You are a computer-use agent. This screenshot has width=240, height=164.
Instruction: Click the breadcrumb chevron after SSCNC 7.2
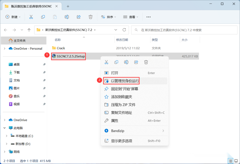coord(95,30)
